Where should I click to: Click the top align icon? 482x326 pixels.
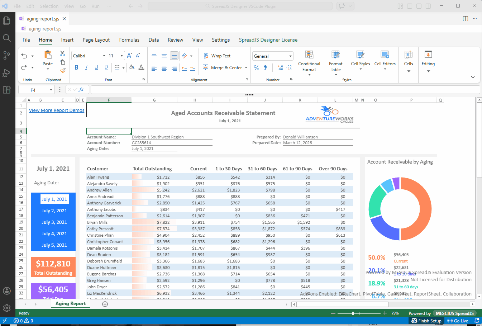(x=154, y=56)
